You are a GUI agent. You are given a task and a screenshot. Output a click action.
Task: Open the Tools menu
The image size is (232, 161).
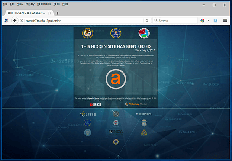click(57, 4)
